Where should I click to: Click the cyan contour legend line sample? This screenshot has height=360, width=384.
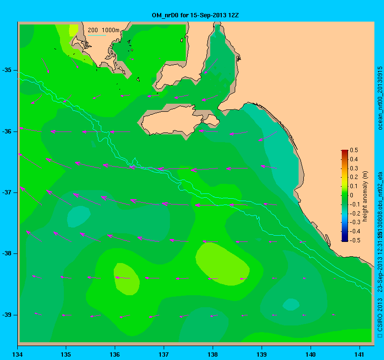tap(97, 35)
